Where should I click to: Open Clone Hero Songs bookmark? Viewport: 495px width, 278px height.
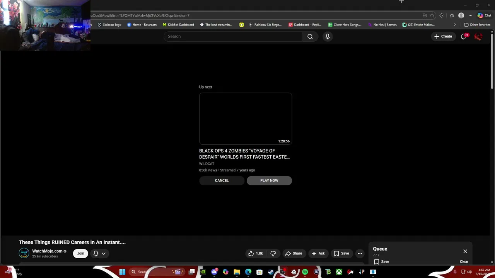tap(345, 25)
